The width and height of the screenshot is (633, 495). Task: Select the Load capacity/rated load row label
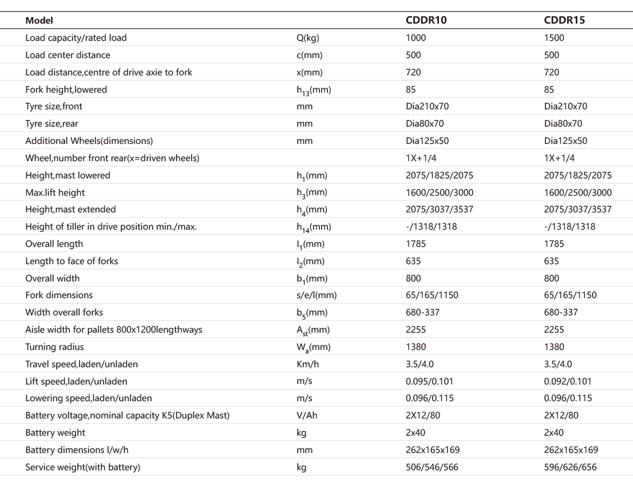(x=76, y=38)
